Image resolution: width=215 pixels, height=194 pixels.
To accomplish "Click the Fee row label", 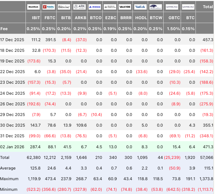I will pos(4,28).
